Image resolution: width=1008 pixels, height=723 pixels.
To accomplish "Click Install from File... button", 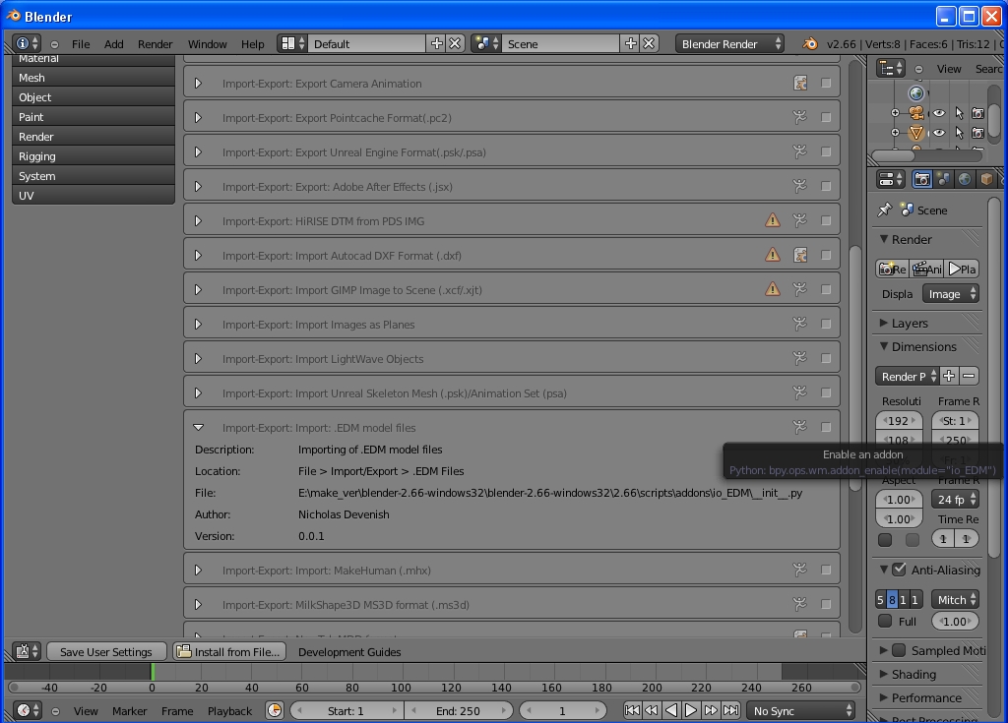I will coord(229,651).
